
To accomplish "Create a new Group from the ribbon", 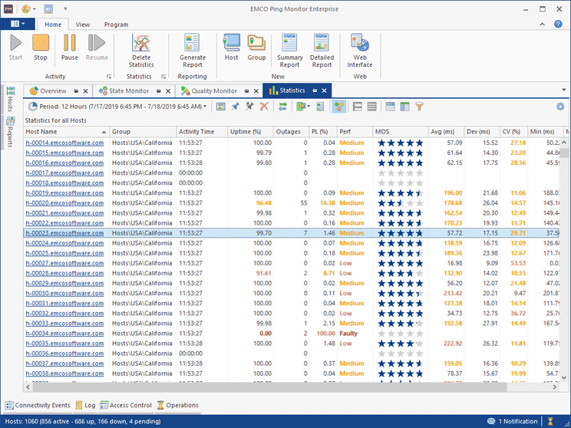I will pyautogui.click(x=256, y=48).
